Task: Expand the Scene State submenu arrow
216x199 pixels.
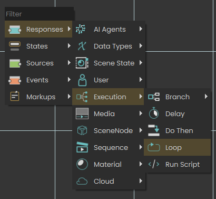Action: click(x=141, y=63)
